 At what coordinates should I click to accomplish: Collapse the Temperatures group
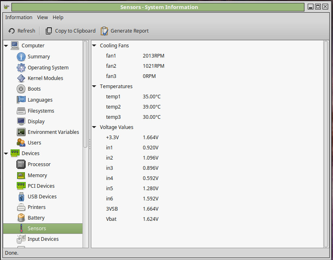click(x=95, y=87)
